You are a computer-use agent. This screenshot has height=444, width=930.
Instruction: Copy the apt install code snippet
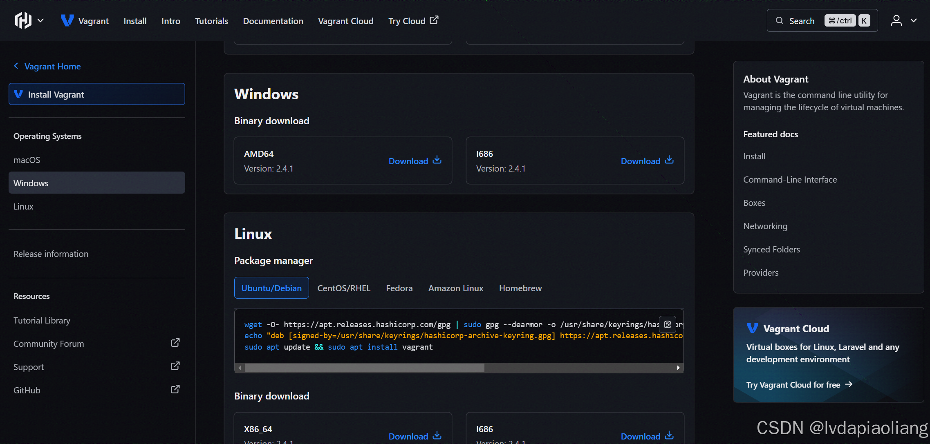tap(668, 324)
